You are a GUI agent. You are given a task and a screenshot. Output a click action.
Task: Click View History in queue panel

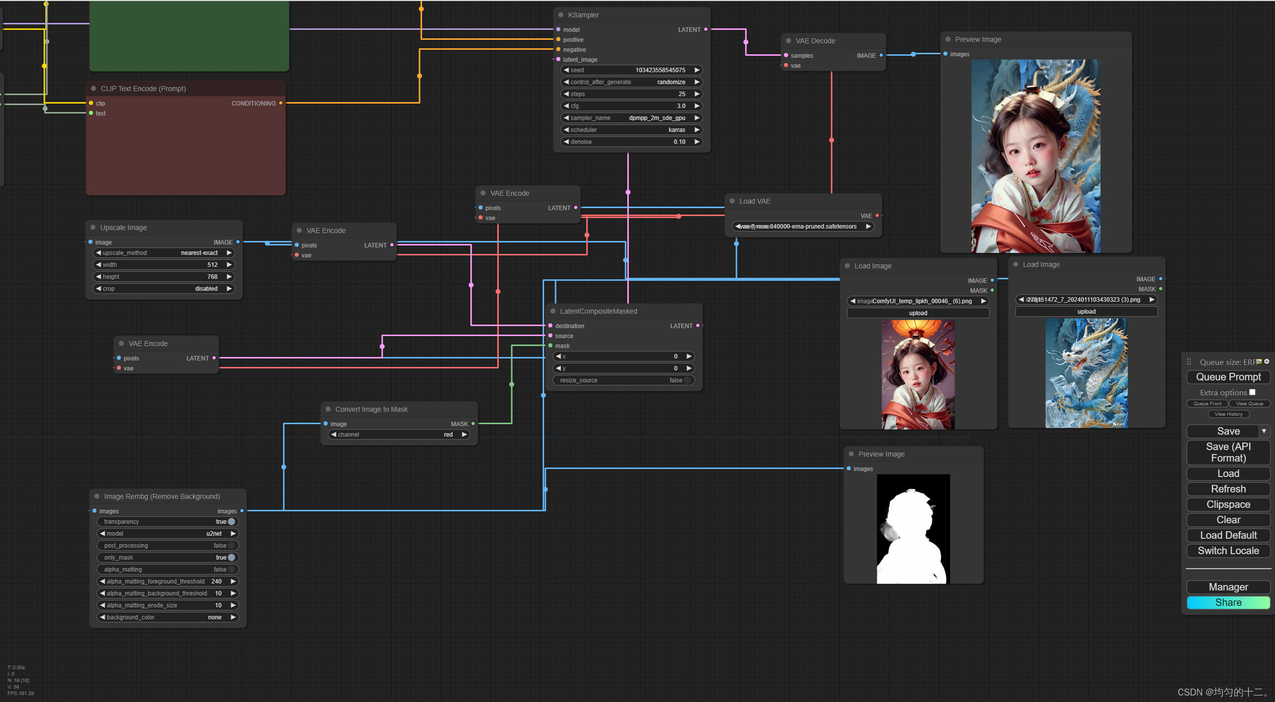point(1228,414)
